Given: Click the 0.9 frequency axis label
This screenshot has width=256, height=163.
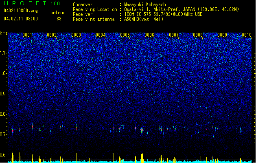Looking at the screenshot, I should [x=4, y=94].
